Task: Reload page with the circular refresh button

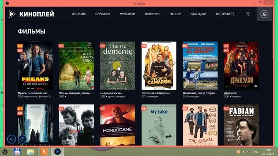Action: [x=22, y=139]
